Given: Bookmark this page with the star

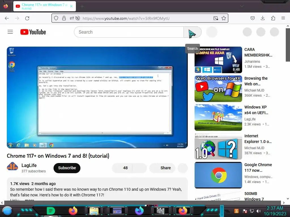Looking at the screenshot, I should pos(224,18).
